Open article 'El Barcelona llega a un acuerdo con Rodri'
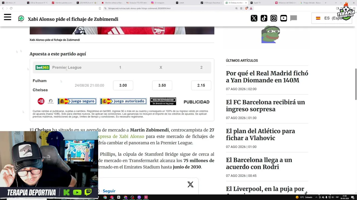 click(259, 163)
